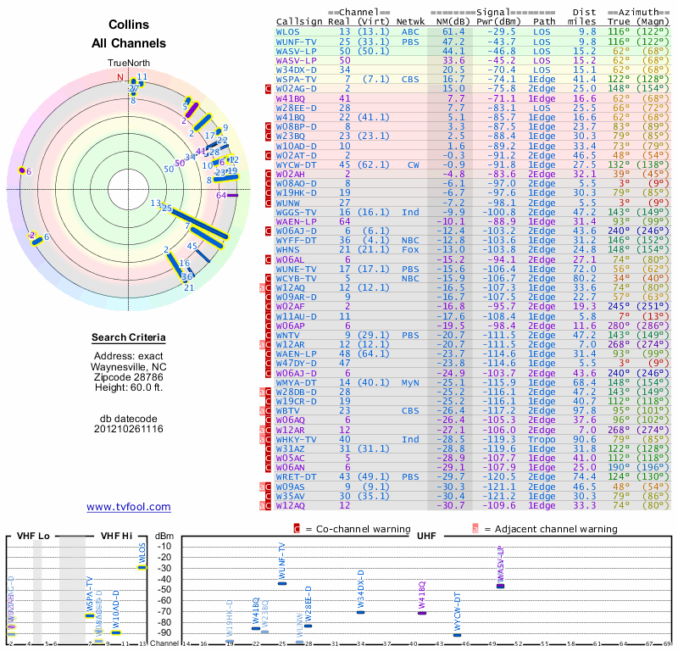Select callsign WYCW-DT in the table
Screen dimensions: 678x651
(296, 164)
